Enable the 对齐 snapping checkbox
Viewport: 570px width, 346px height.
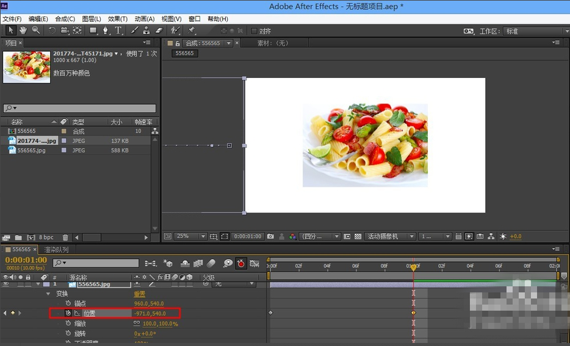254,31
